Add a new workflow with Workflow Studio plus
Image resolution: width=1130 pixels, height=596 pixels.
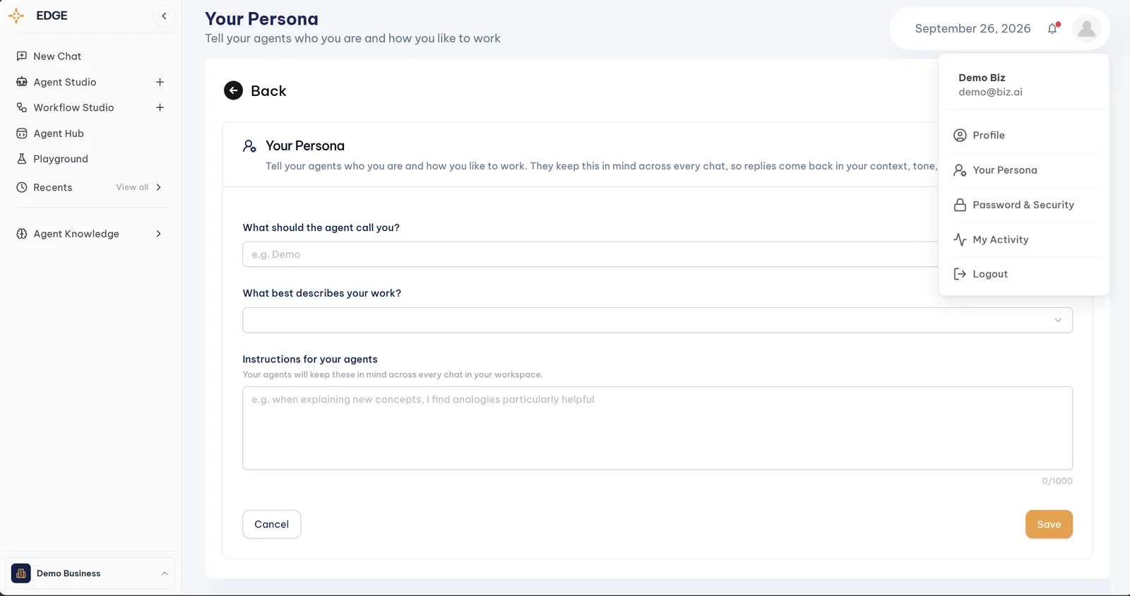(160, 107)
